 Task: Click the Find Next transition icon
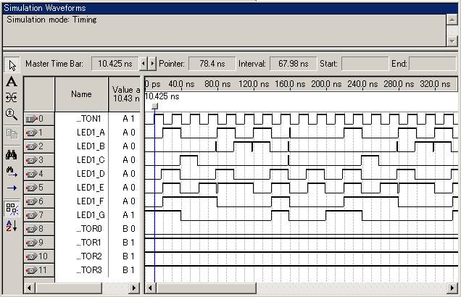[12, 171]
